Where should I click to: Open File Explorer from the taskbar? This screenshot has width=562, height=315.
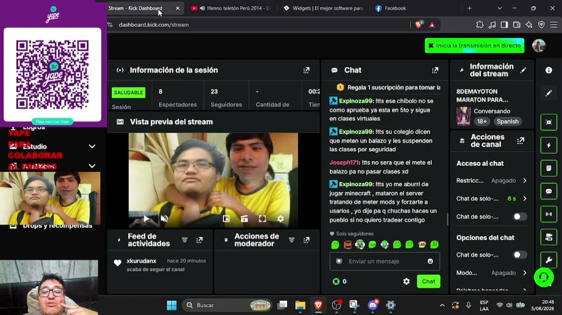tap(300, 305)
